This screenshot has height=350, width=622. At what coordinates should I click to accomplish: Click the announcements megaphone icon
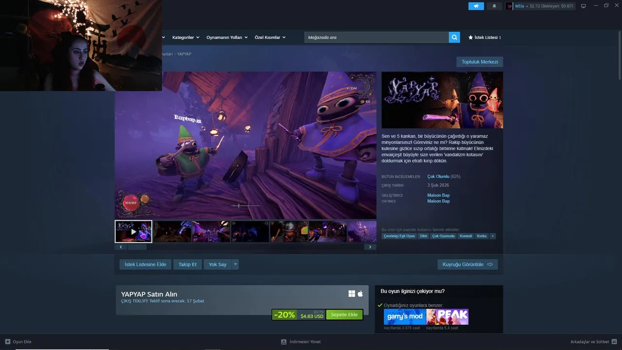click(x=476, y=6)
